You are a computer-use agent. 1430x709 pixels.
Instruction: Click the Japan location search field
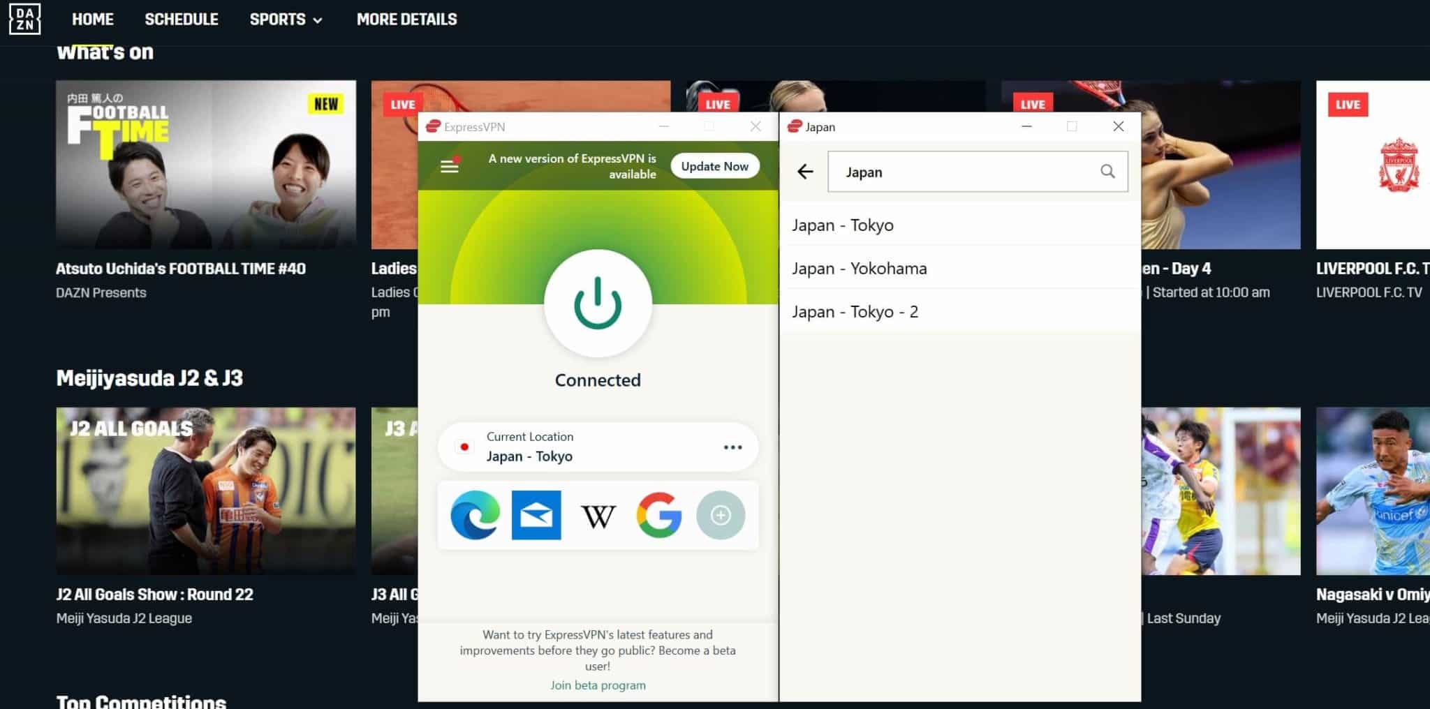pos(964,172)
